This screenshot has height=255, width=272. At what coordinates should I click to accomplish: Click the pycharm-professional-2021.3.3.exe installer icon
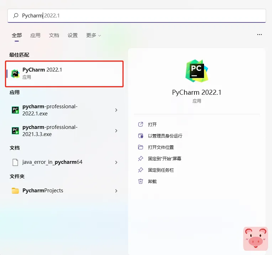tap(15, 131)
